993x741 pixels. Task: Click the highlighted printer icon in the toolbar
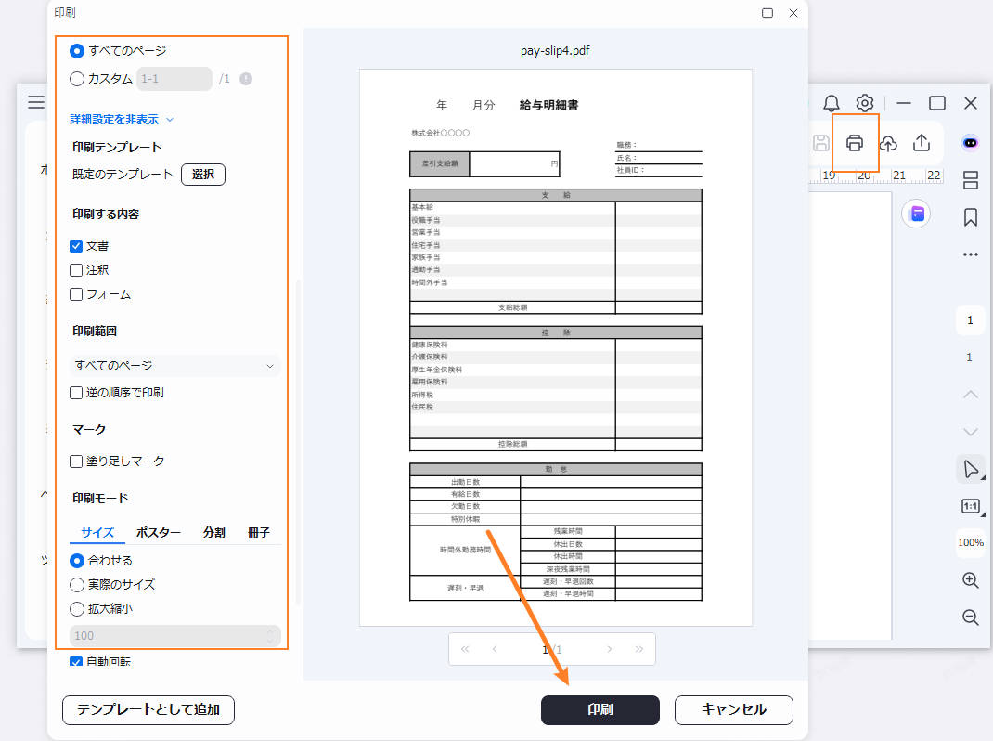(x=855, y=144)
